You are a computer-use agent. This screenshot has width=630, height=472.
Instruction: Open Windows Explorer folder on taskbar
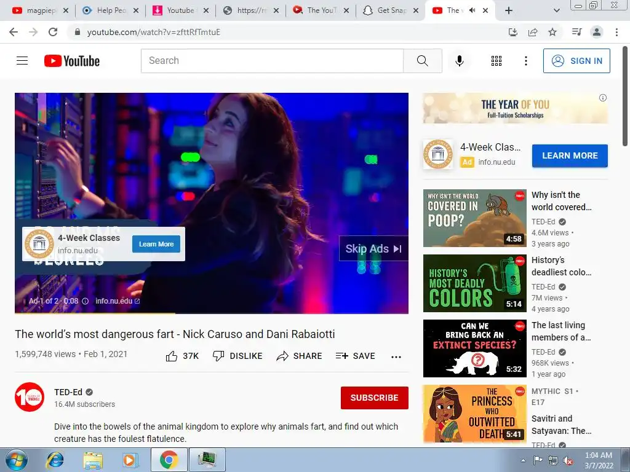click(x=93, y=460)
